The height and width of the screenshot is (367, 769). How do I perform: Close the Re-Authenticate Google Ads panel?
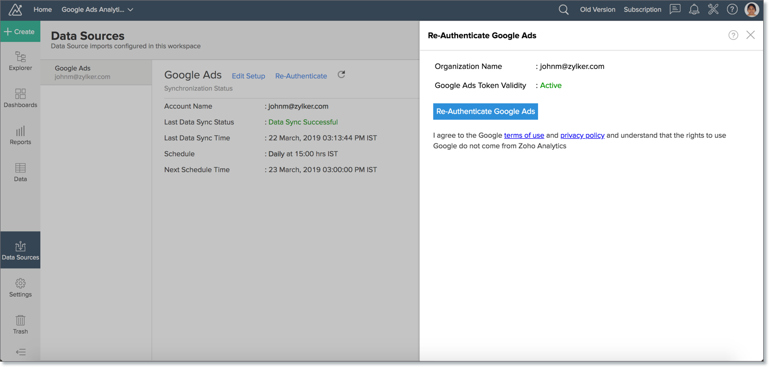(x=750, y=35)
